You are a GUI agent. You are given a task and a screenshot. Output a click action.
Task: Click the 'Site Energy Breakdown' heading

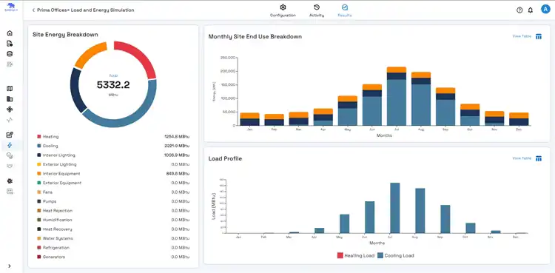65,35
